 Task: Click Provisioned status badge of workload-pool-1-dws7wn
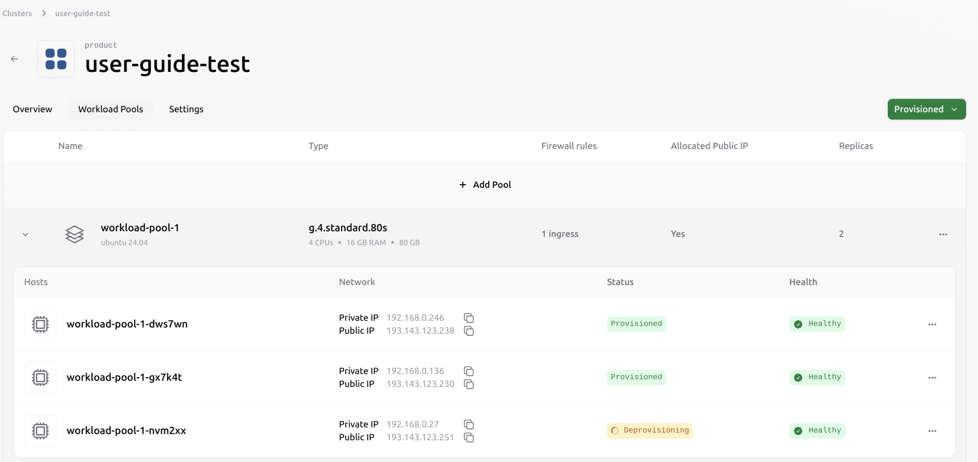[636, 324]
